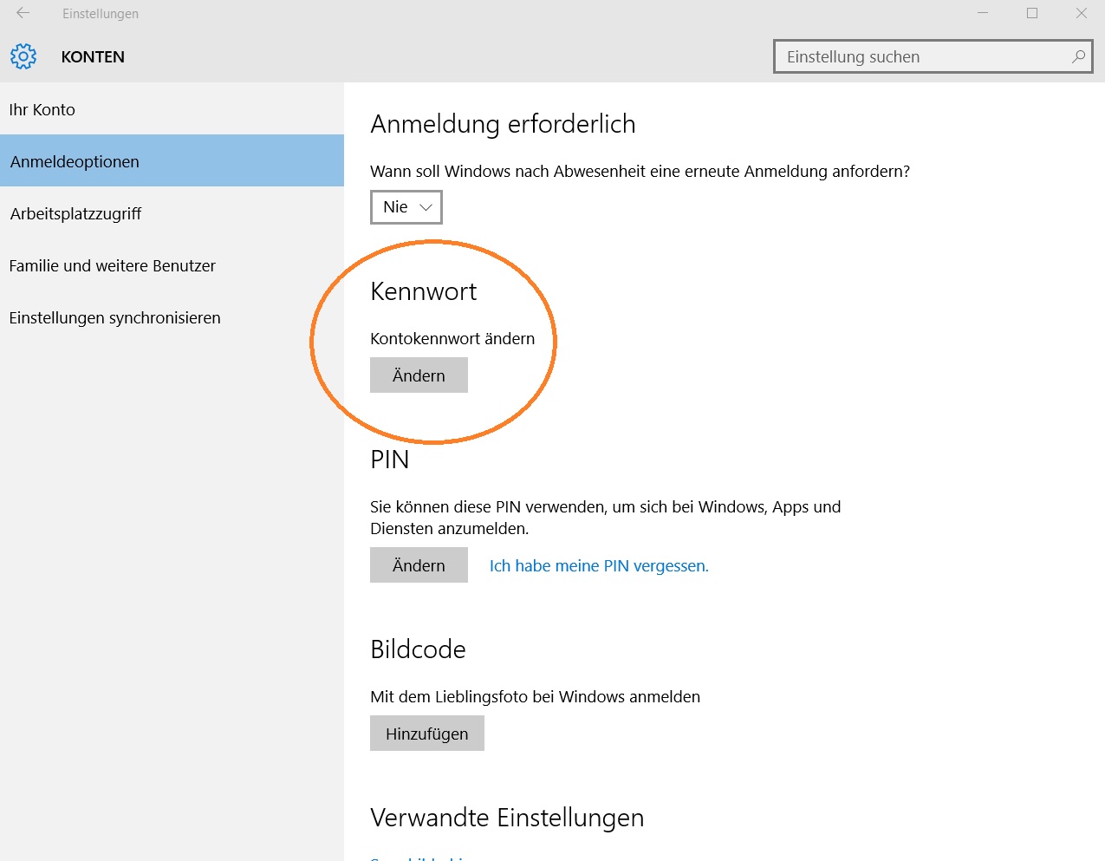Select 'Anmeldeoptionen' in the sidebar

click(172, 161)
